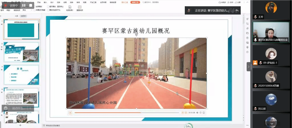Pause the embedded video playback
The image size is (292, 128).
pyautogui.click(x=70, y=113)
